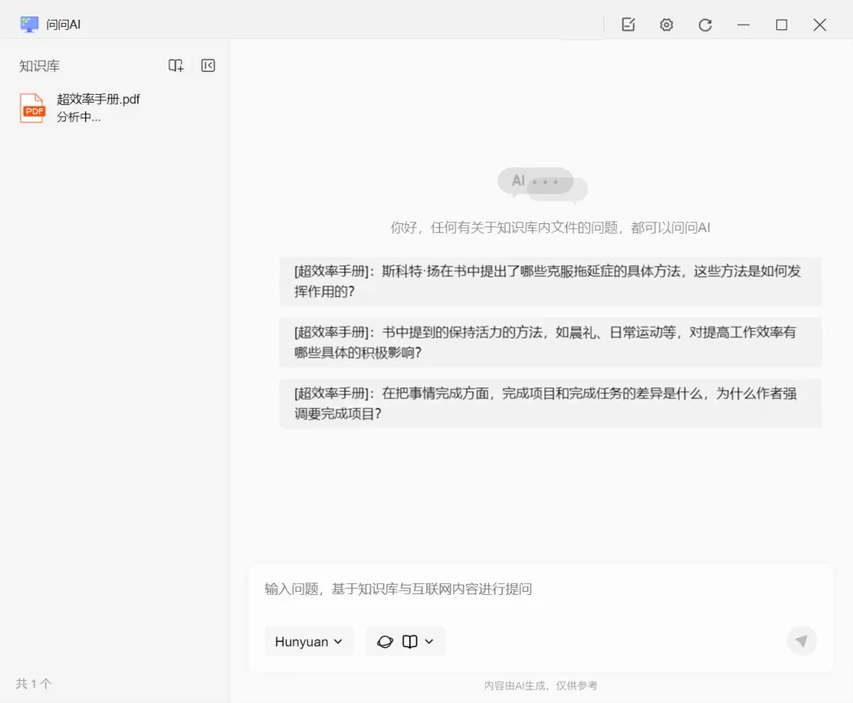
Task: Ask suggested question about 完成项目 versus 完成任务
Action: pyautogui.click(x=550, y=404)
